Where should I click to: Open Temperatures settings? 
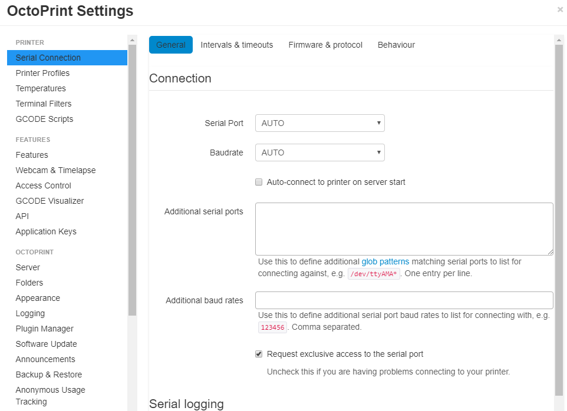pyautogui.click(x=41, y=88)
